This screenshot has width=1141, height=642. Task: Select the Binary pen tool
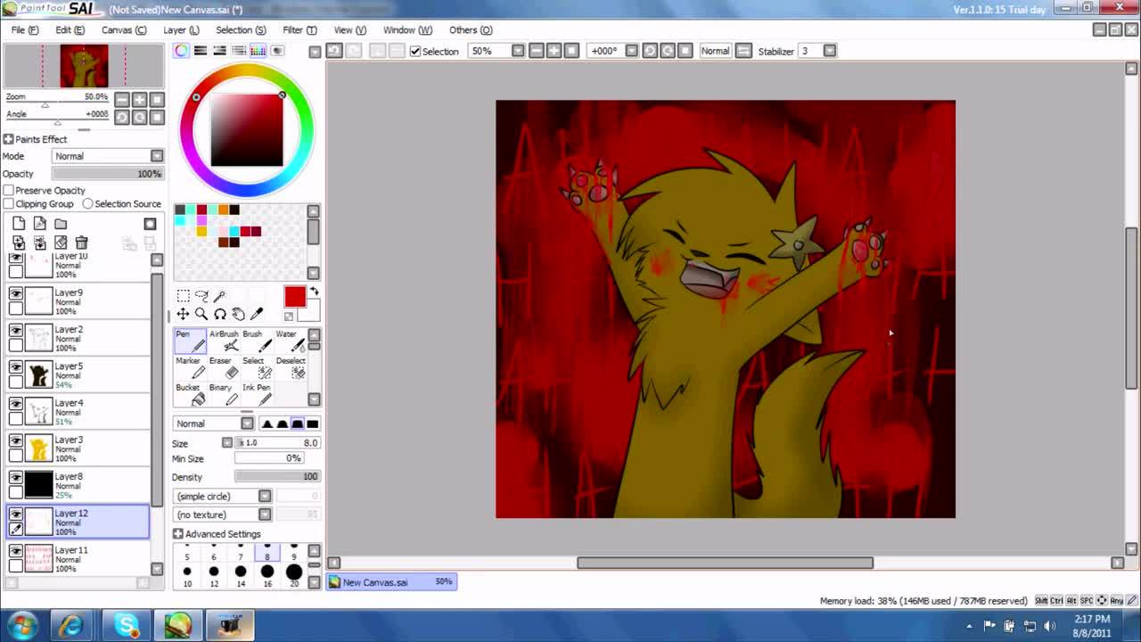[224, 395]
